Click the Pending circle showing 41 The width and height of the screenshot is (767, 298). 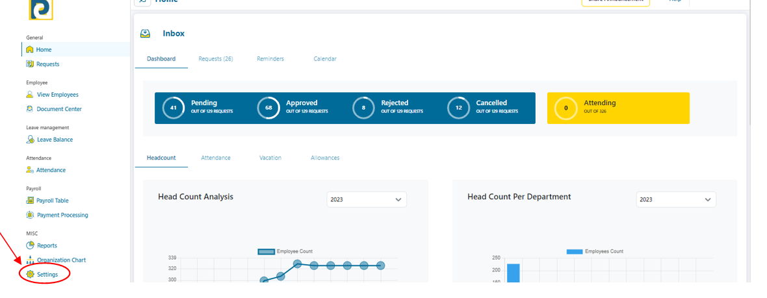click(x=173, y=108)
